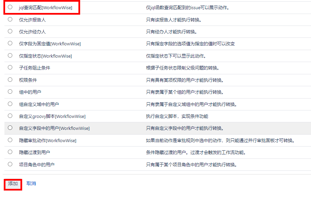This screenshot has height=197, width=311.
Task: Select the jql查询匹配[WorkflowWise] radio button
Action: coord(10,7)
